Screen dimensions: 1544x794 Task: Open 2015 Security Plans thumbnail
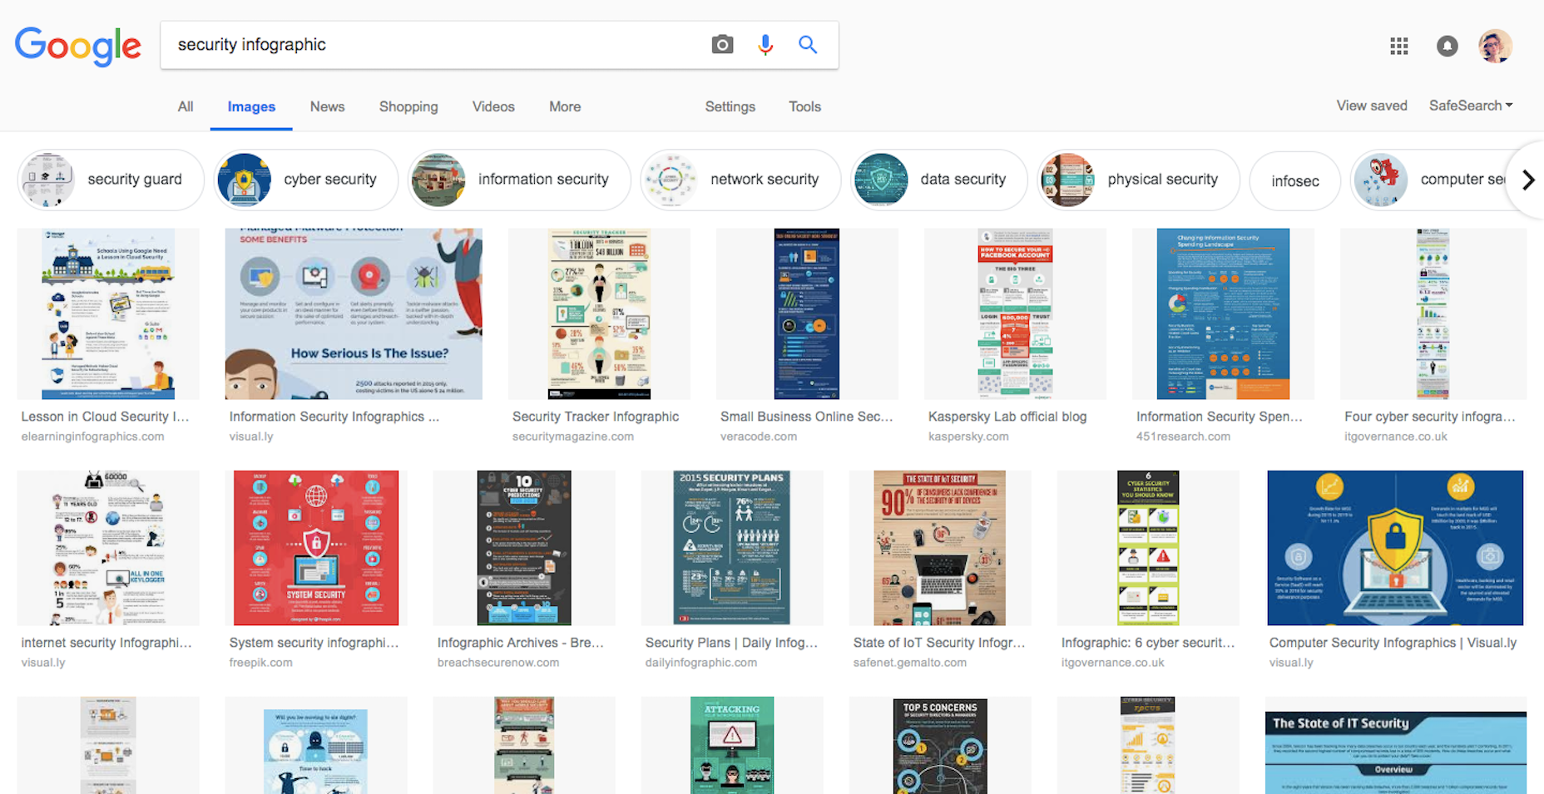pos(732,548)
